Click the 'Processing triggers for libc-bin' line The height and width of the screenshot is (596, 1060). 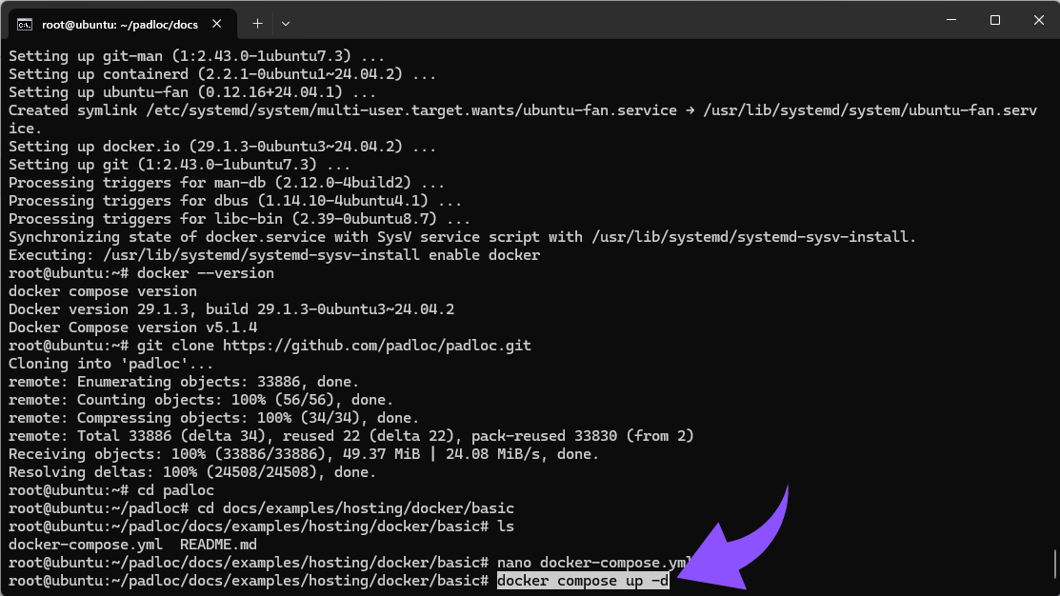click(x=239, y=218)
